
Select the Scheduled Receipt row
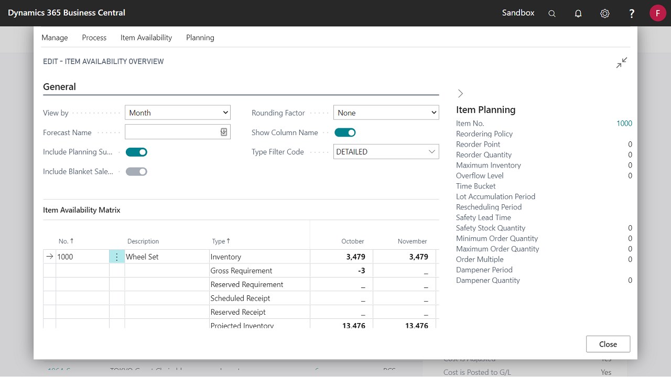pyautogui.click(x=259, y=298)
